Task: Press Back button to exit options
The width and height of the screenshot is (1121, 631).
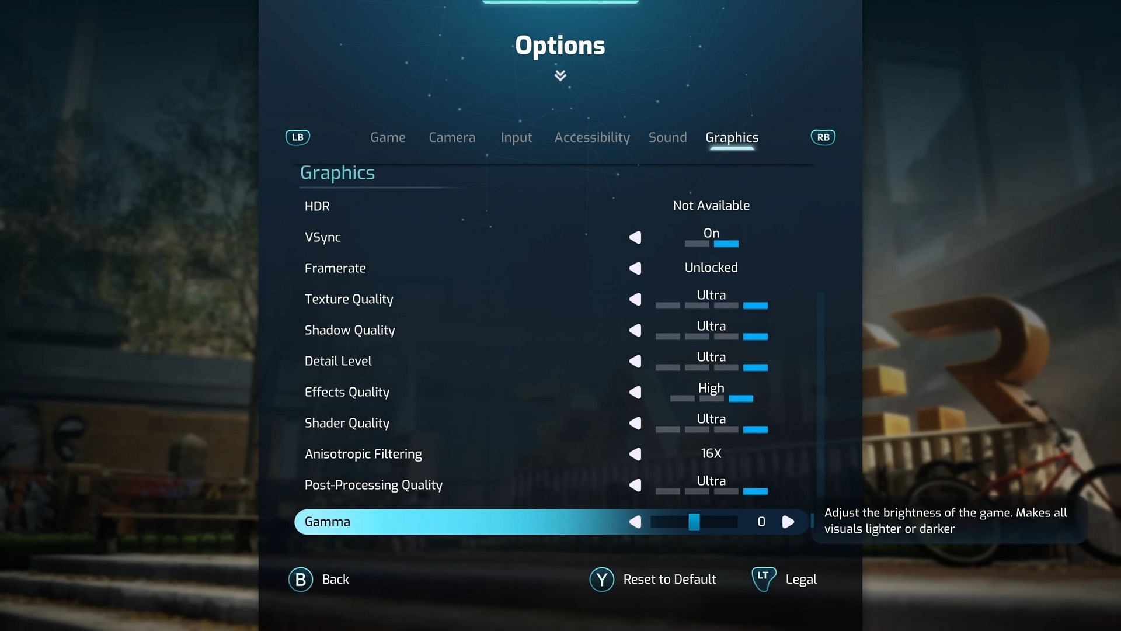Action: (x=319, y=578)
